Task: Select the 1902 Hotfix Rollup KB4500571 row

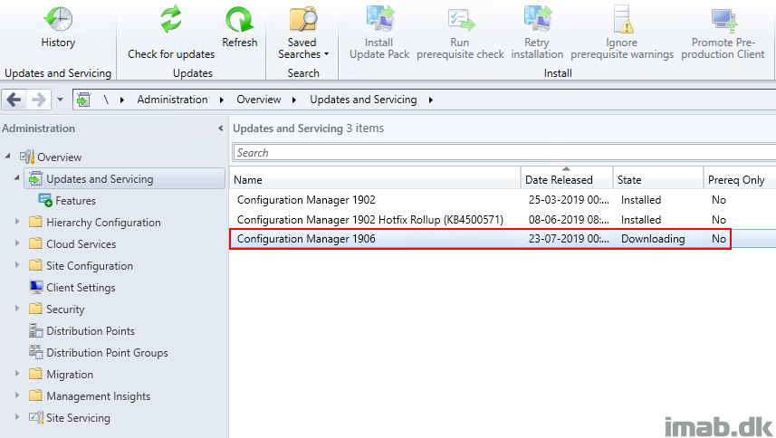Action: click(x=503, y=220)
